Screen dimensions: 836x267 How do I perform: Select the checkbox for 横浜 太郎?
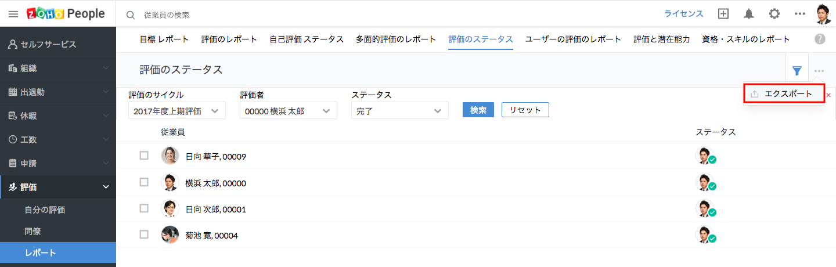[144, 182]
